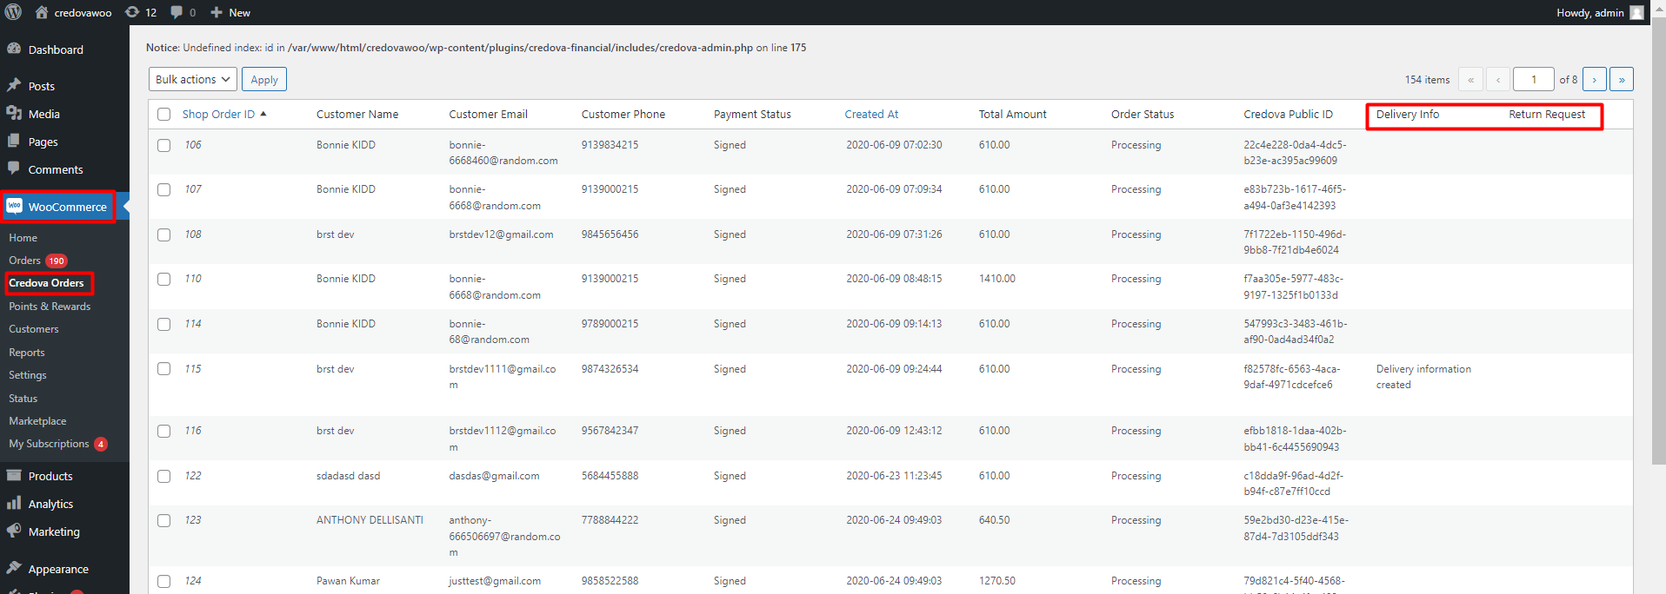The height and width of the screenshot is (594, 1666).
Task: Check the box for order 106
Action: pos(163,145)
